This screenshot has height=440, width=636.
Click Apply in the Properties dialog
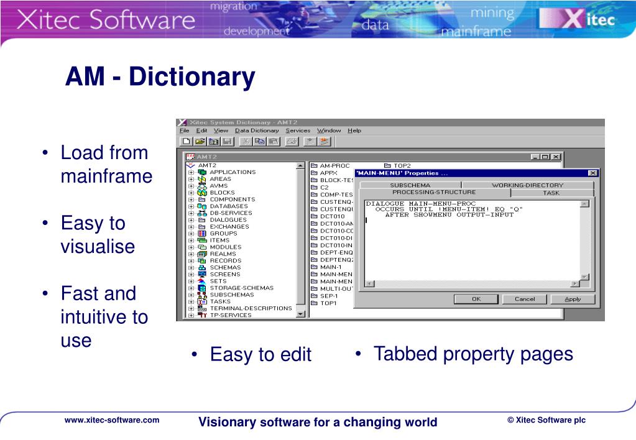pyautogui.click(x=573, y=300)
